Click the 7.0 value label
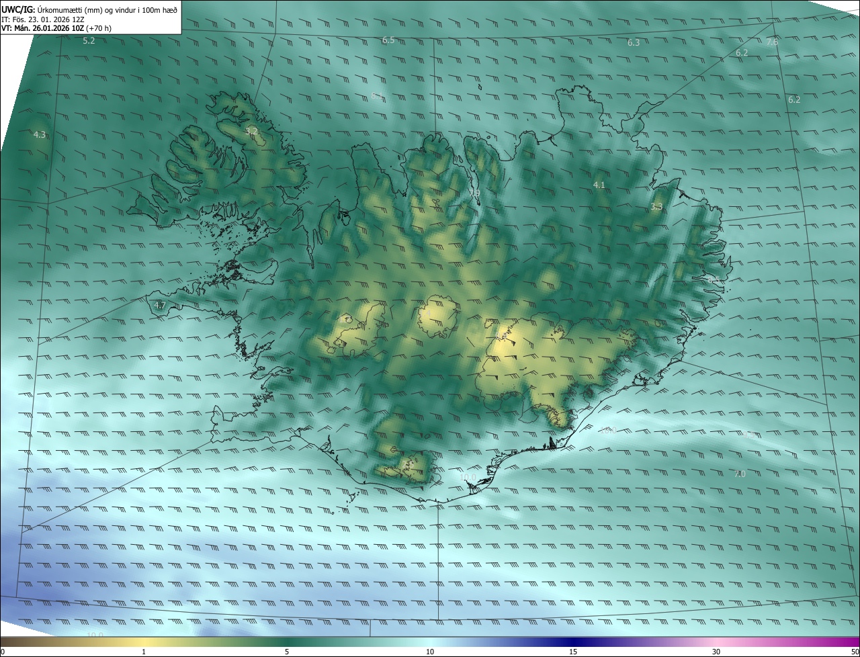This screenshot has height=657, width=860. 740,474
